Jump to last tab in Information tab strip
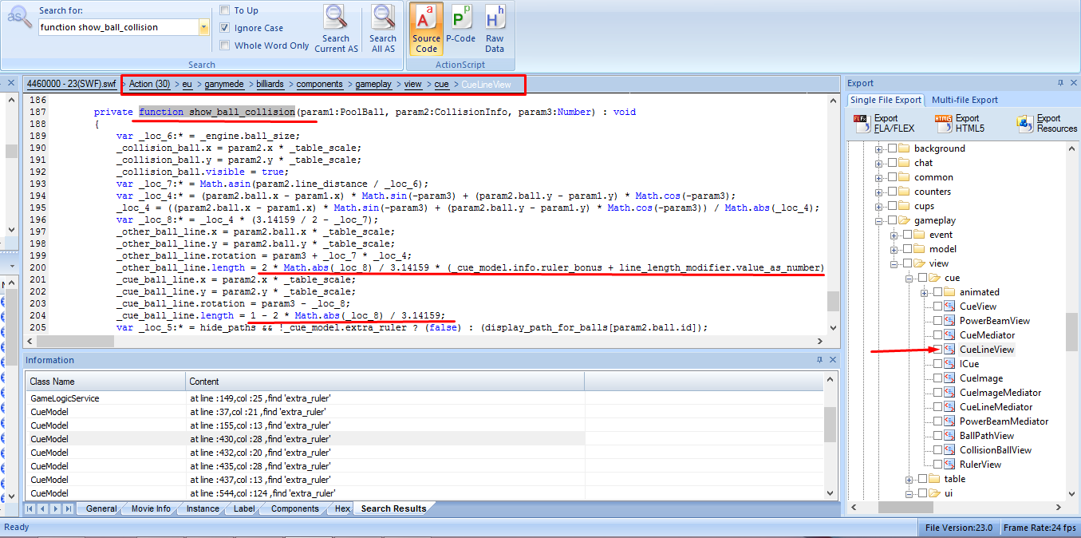The height and width of the screenshot is (538, 1081). 69,508
